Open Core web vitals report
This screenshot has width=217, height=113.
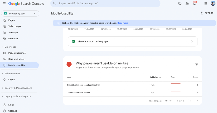click(17, 59)
